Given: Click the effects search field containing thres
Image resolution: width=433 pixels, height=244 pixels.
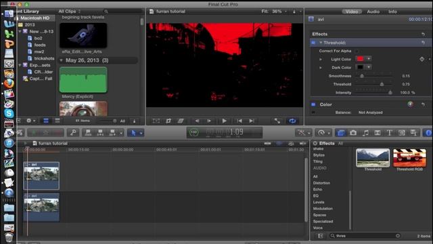Looking at the screenshot, I should pos(365,236).
